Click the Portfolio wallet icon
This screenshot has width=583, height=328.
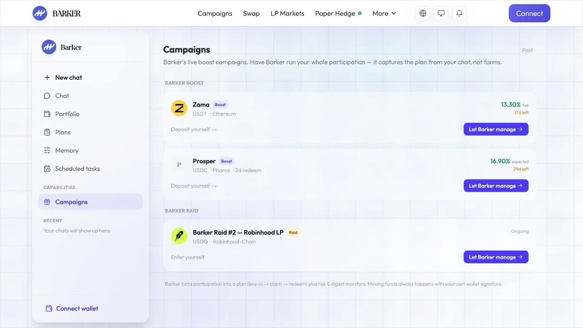(x=47, y=114)
